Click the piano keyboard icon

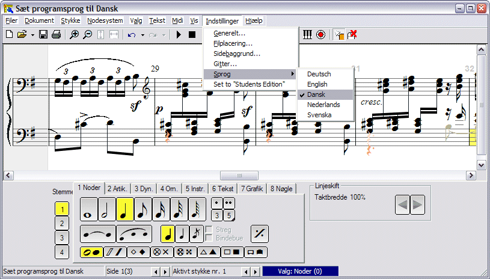307,34
